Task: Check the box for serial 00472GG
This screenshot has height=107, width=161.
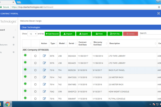Action: tap(35, 77)
